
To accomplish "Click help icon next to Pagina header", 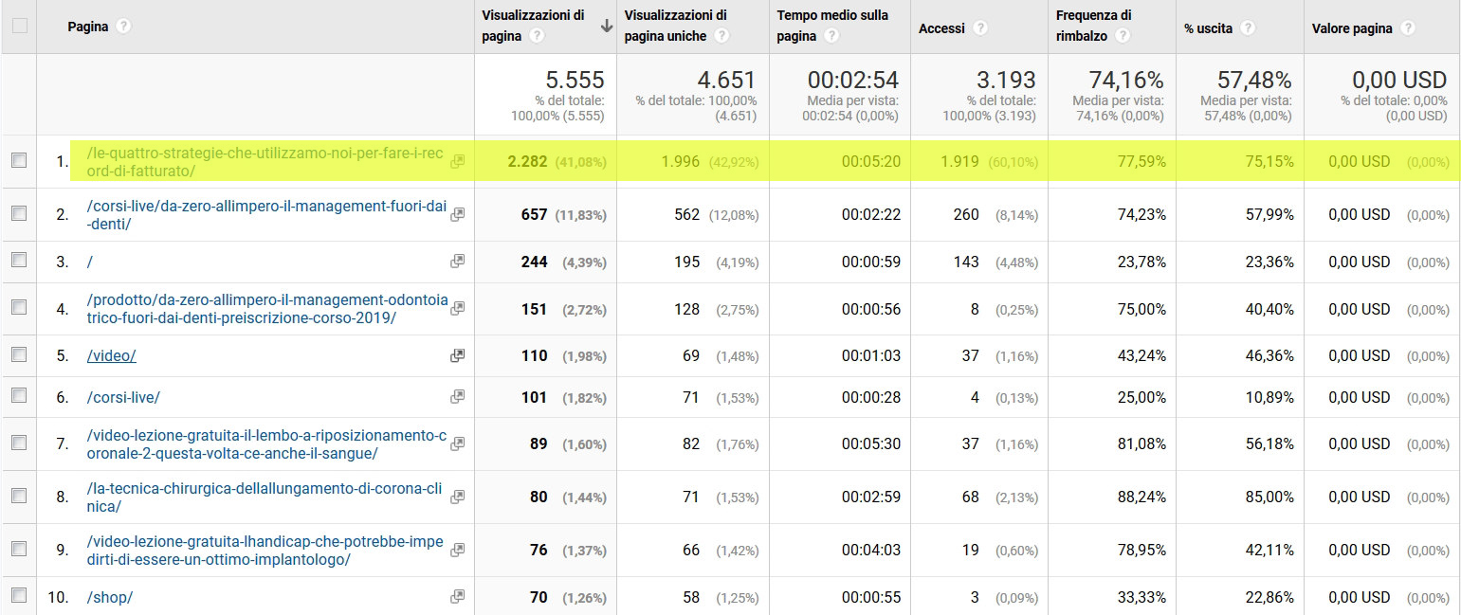I will click(x=123, y=27).
